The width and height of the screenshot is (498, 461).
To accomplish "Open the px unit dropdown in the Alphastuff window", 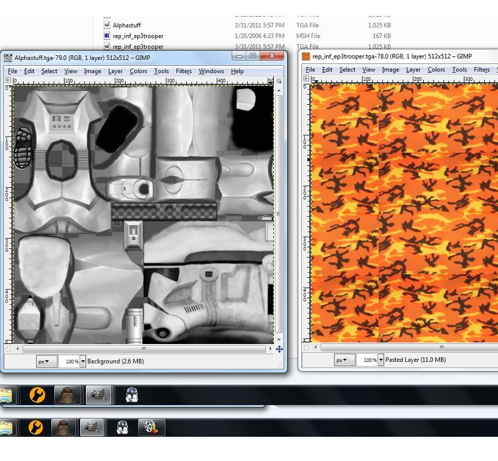I will point(47,361).
